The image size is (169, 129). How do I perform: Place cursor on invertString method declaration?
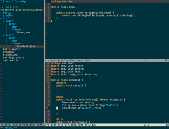(x=85, y=13)
